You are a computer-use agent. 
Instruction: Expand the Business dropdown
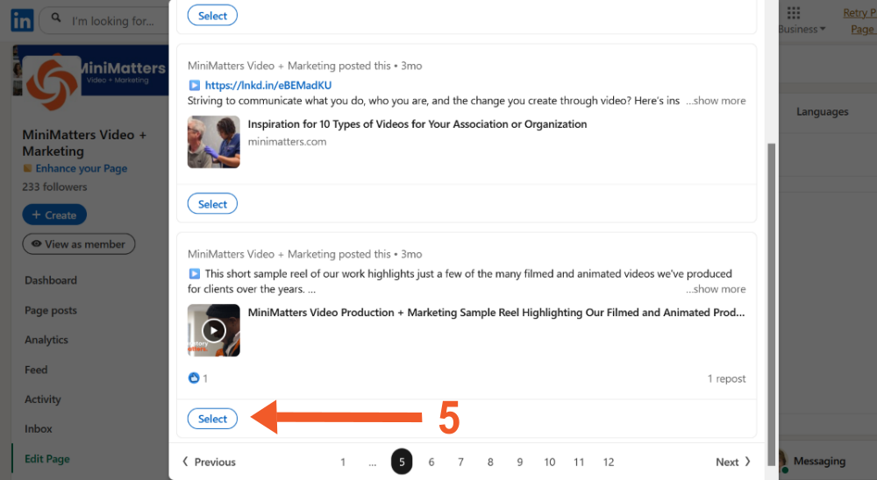(x=802, y=29)
